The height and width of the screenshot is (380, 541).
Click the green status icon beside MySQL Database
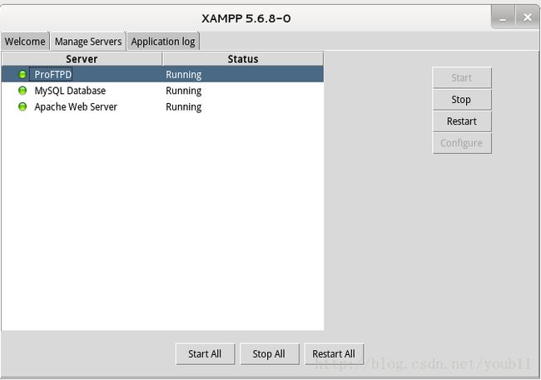coord(22,91)
